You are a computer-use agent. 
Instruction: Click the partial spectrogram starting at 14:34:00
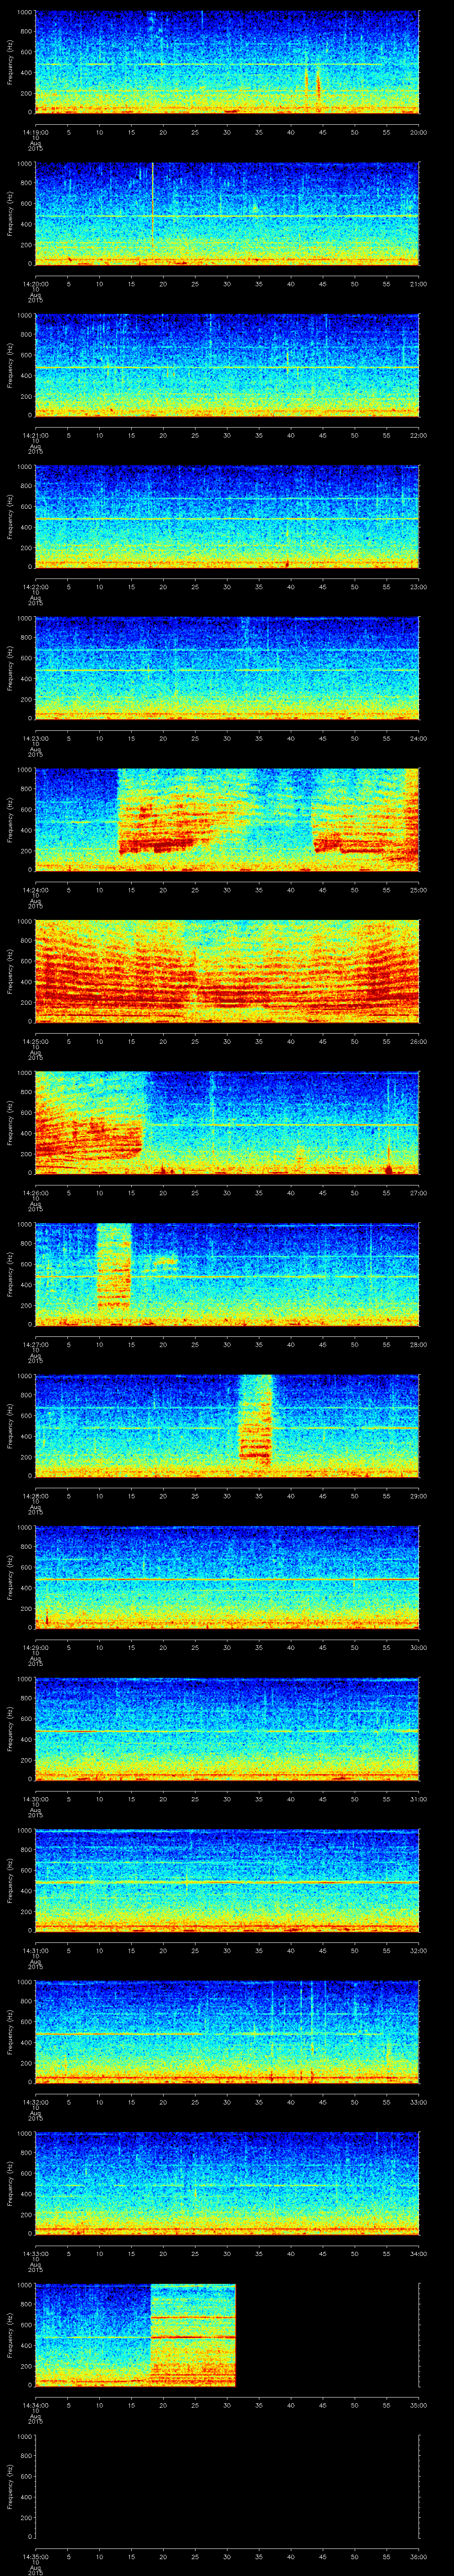135,2335
